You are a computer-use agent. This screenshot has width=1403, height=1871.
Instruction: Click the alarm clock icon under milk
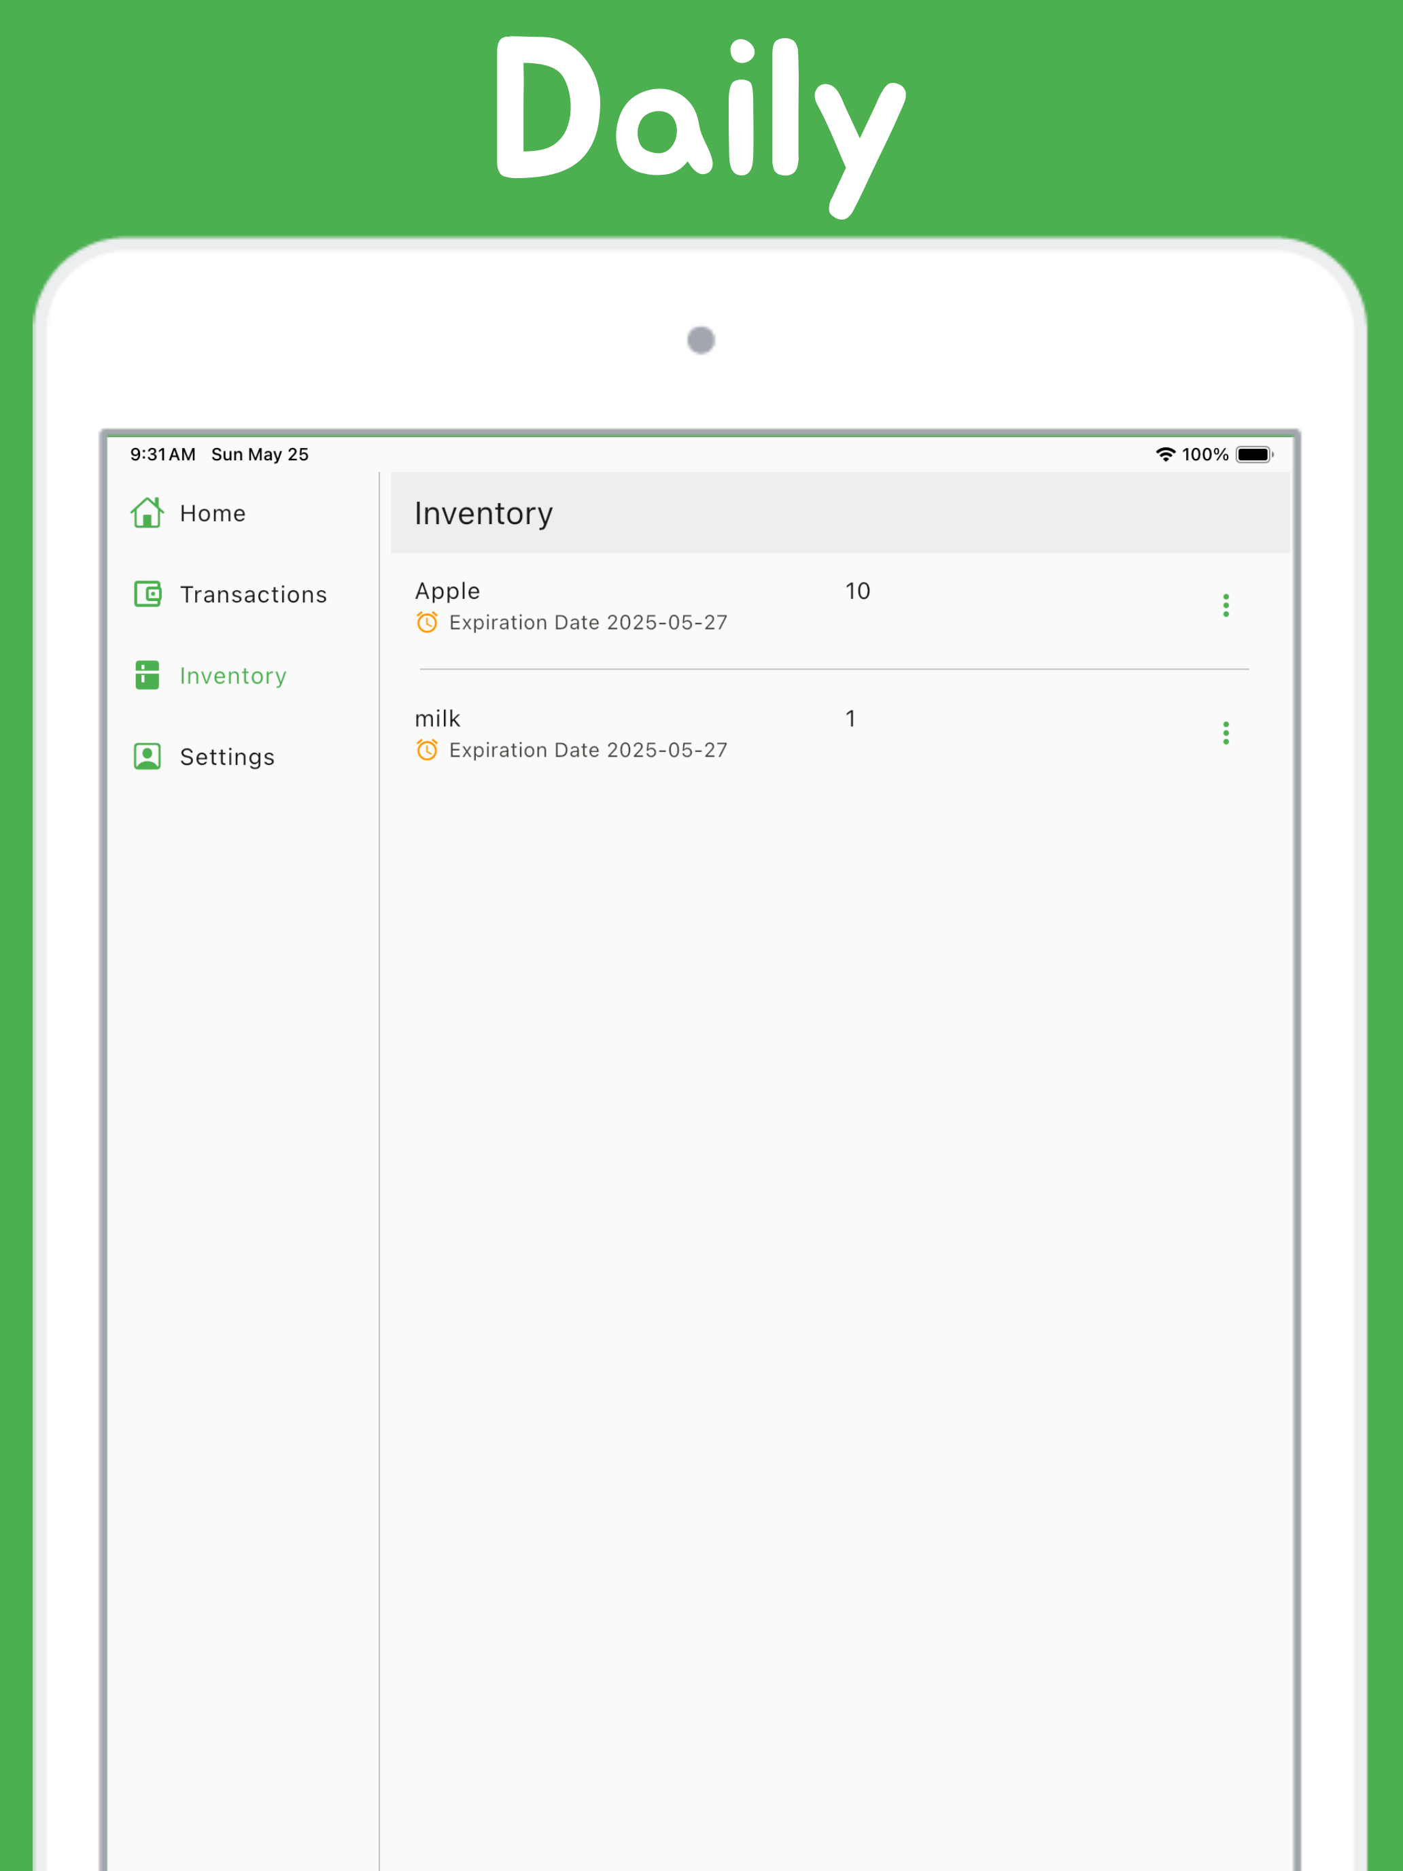point(427,751)
